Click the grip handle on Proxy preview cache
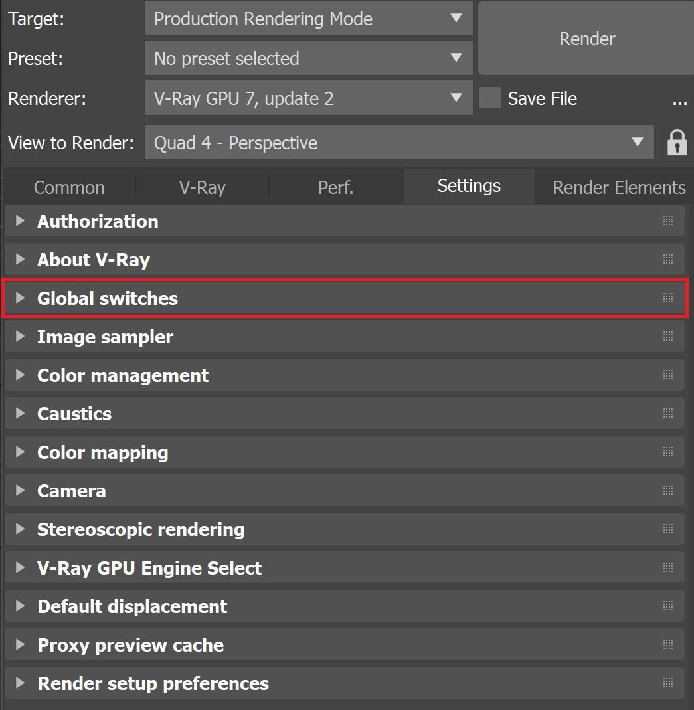Screen dimensions: 694x710 (x=667, y=644)
